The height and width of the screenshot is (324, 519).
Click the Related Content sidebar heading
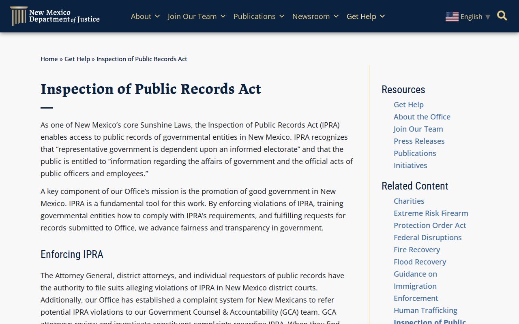pyautogui.click(x=415, y=186)
